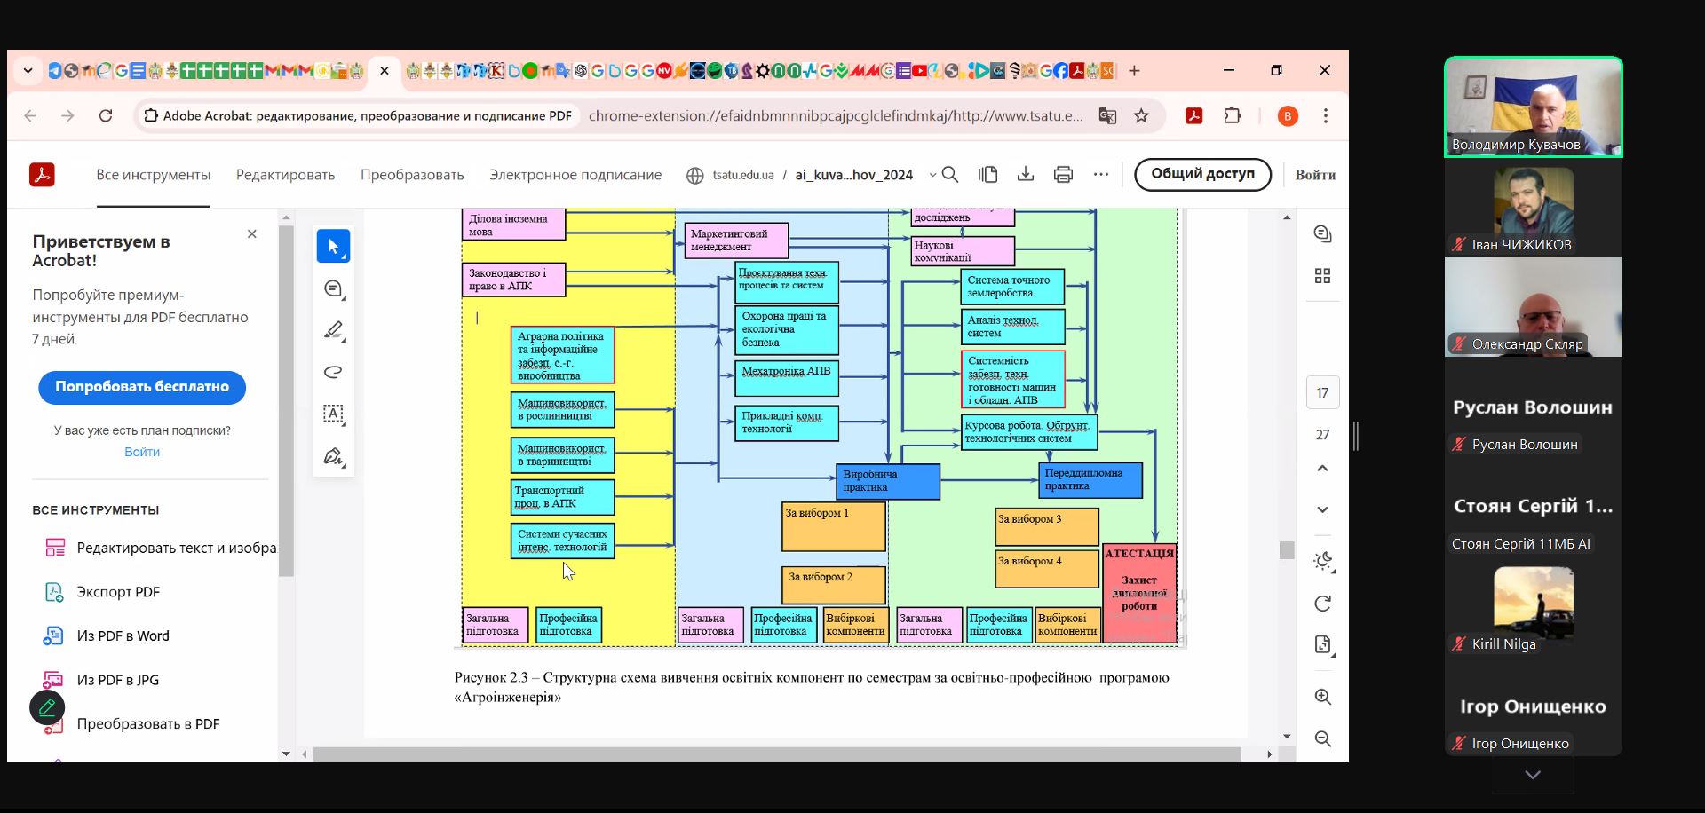1705x813 pixels.
Task: Switch to the Преобразовать tab
Action: [x=412, y=175]
